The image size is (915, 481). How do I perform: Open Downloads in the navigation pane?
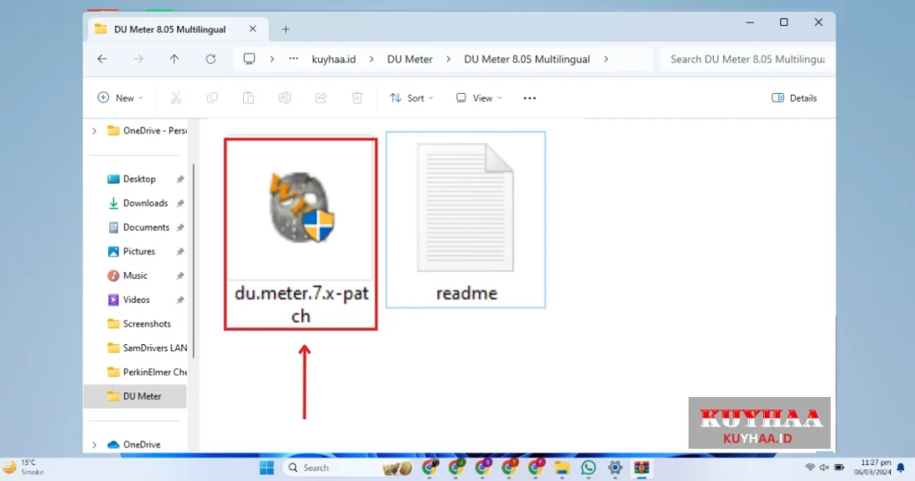(145, 203)
